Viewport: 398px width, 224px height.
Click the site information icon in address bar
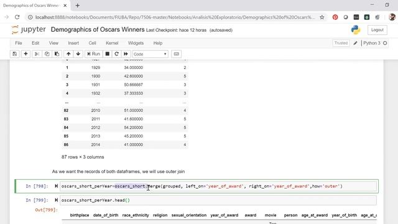click(x=30, y=17)
